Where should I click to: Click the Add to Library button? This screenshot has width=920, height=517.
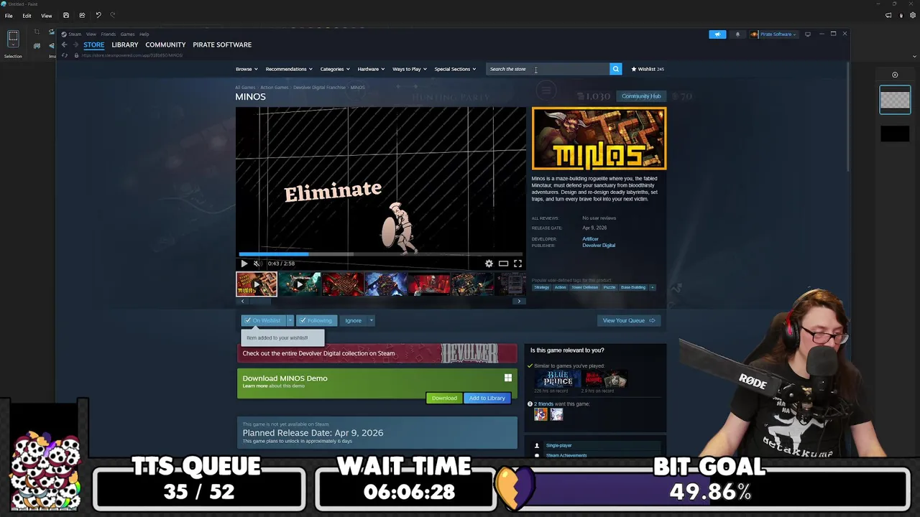(x=487, y=398)
